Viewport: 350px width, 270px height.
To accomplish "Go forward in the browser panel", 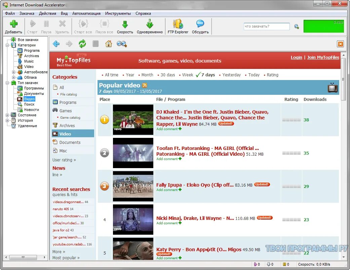I will [69, 44].
